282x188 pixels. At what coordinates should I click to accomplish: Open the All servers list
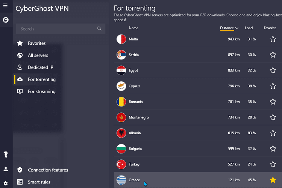[38, 55]
